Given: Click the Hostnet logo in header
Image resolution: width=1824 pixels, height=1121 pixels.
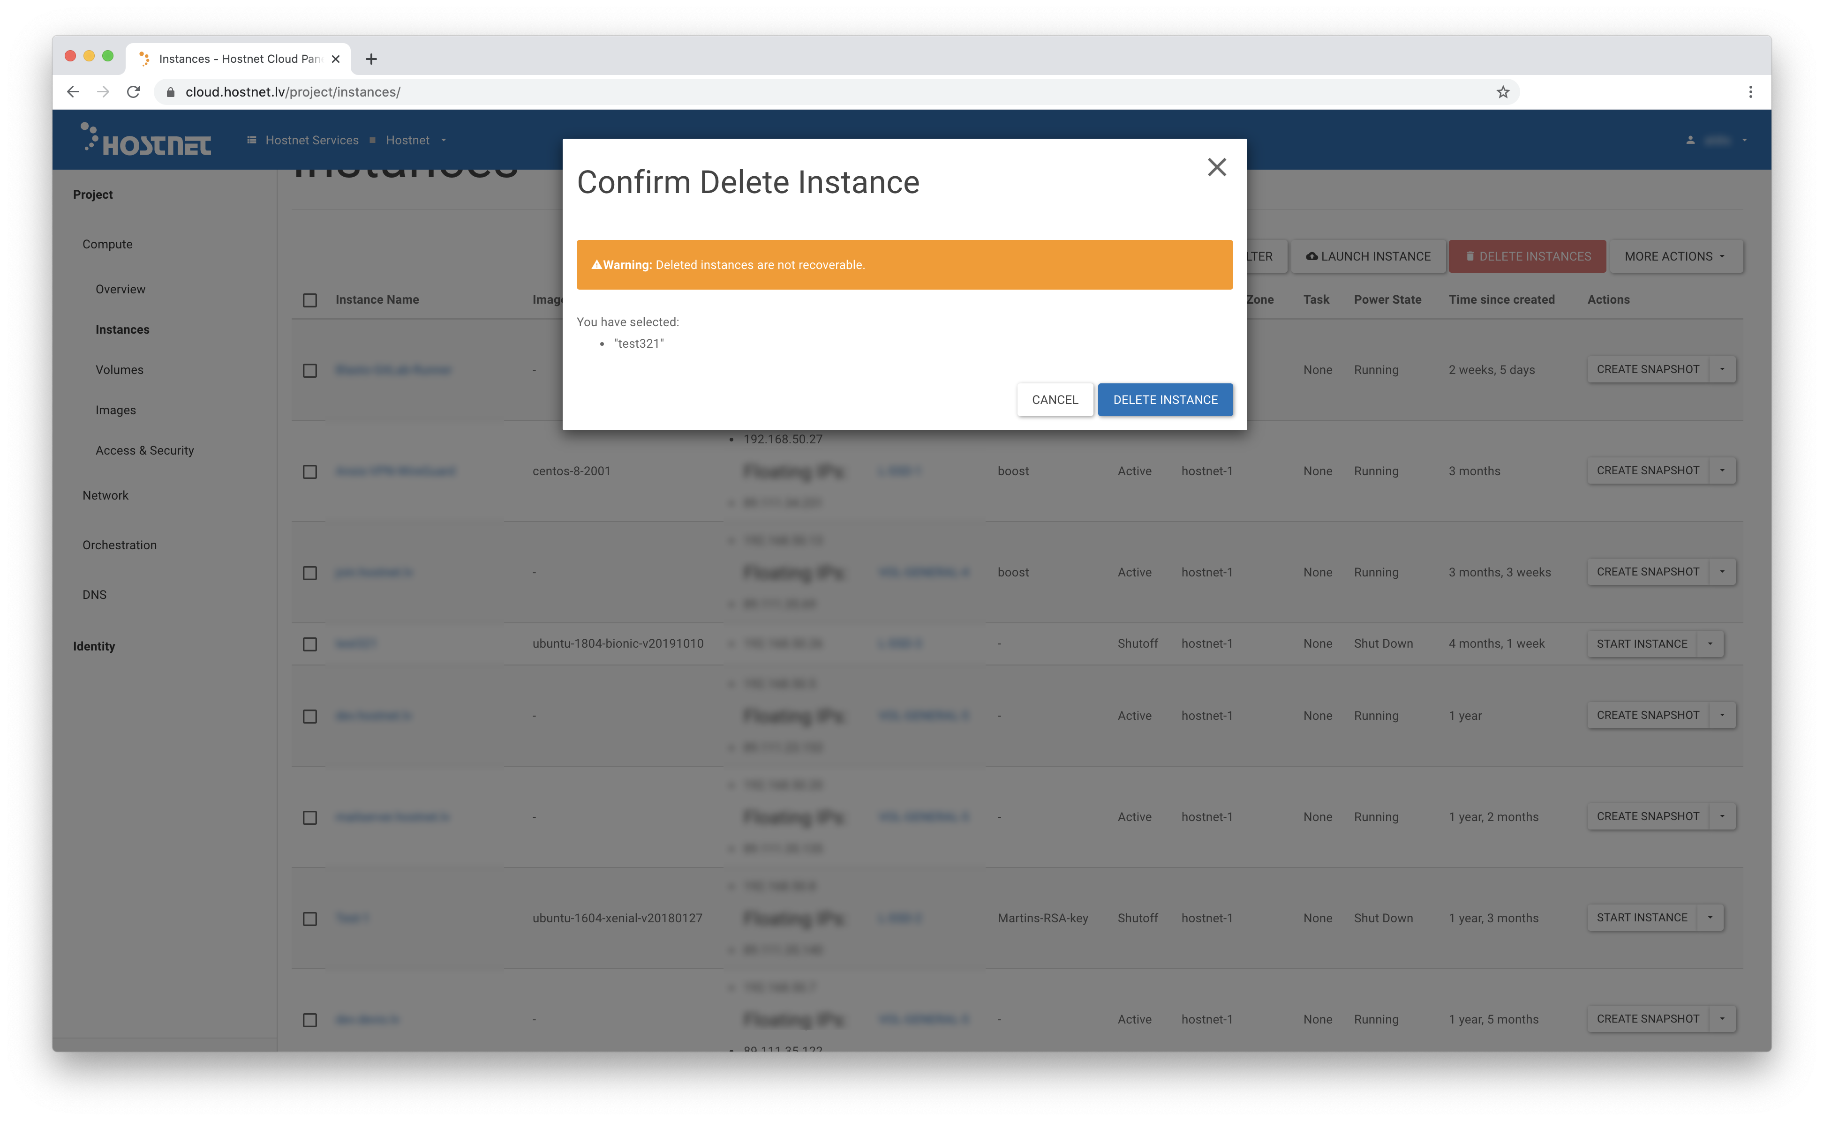Looking at the screenshot, I should pos(147,140).
